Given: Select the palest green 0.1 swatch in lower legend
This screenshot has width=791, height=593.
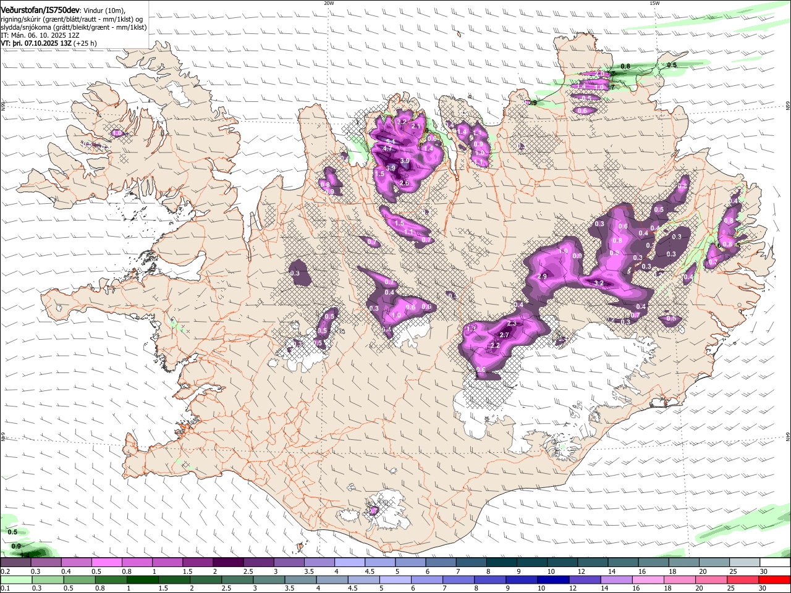Looking at the screenshot, I should click(x=16, y=579).
